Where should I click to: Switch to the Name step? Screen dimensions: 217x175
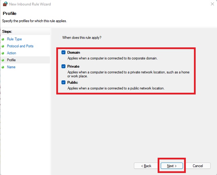(11, 67)
